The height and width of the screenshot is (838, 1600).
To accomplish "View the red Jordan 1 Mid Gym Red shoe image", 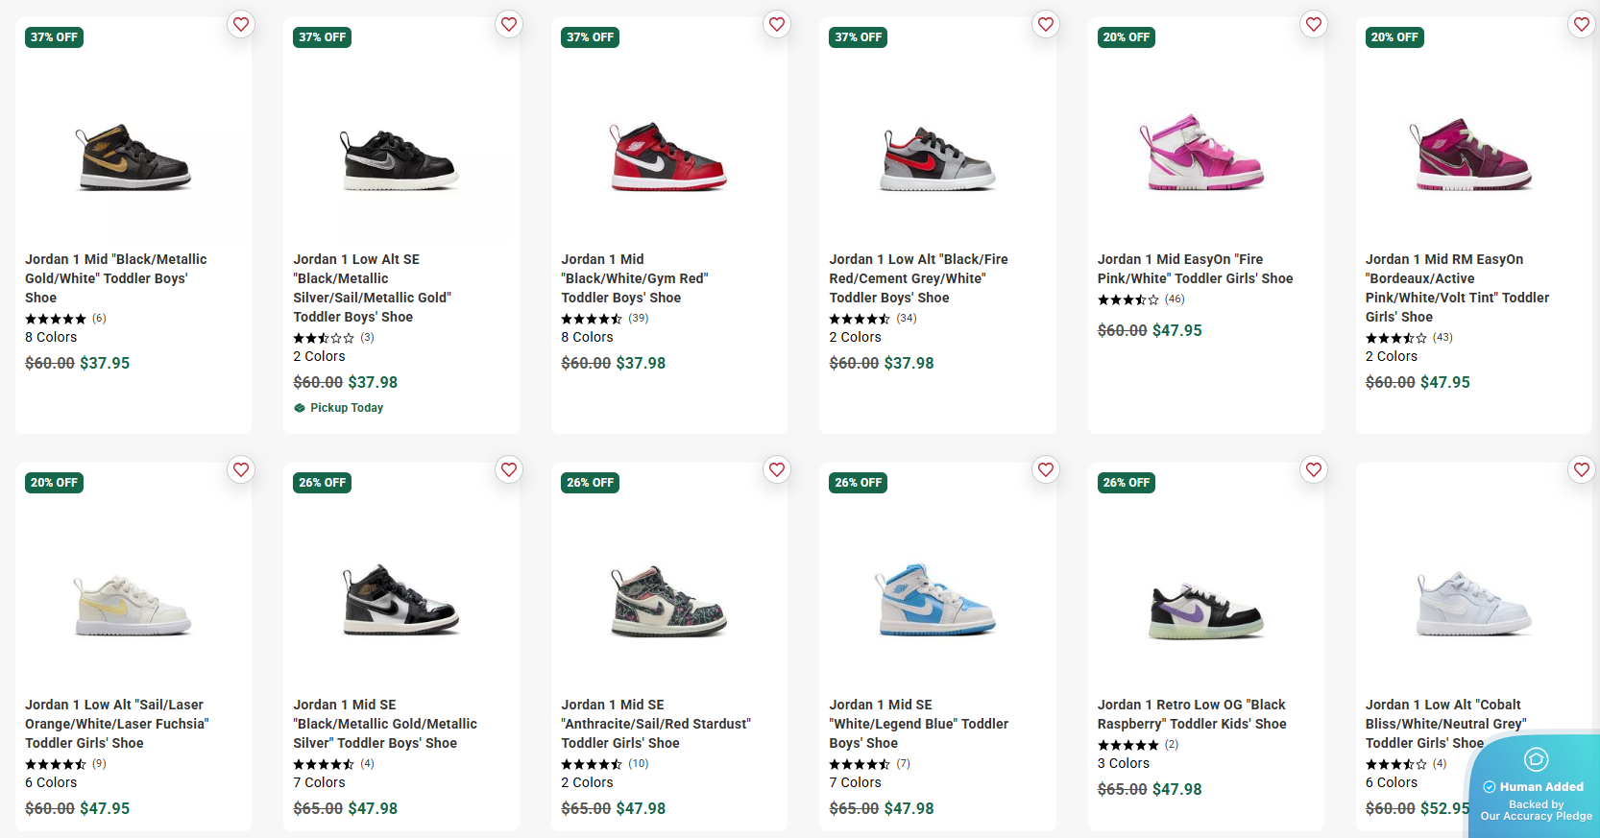I will (x=668, y=156).
